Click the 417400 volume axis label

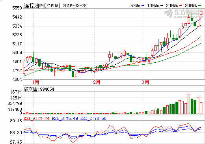[x=15, y=109]
